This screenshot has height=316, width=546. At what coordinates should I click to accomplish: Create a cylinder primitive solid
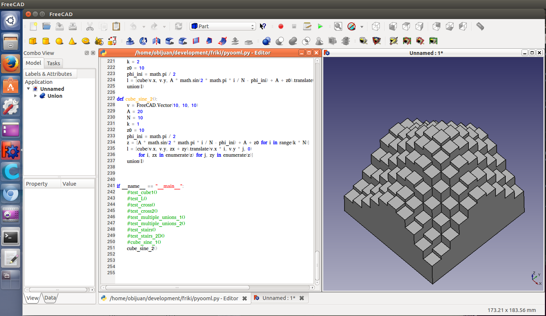(46, 41)
